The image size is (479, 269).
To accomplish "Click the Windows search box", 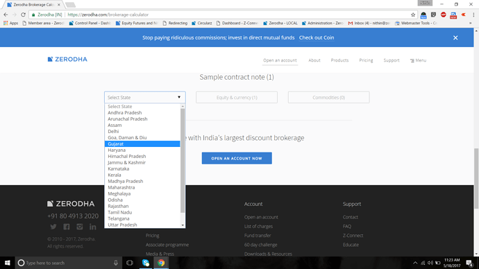I will click(69, 263).
